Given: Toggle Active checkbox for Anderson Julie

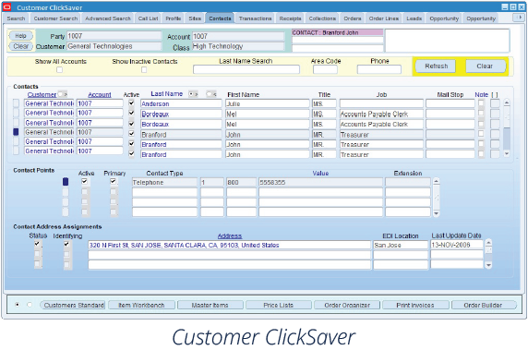Looking at the screenshot, I should coord(132,103).
